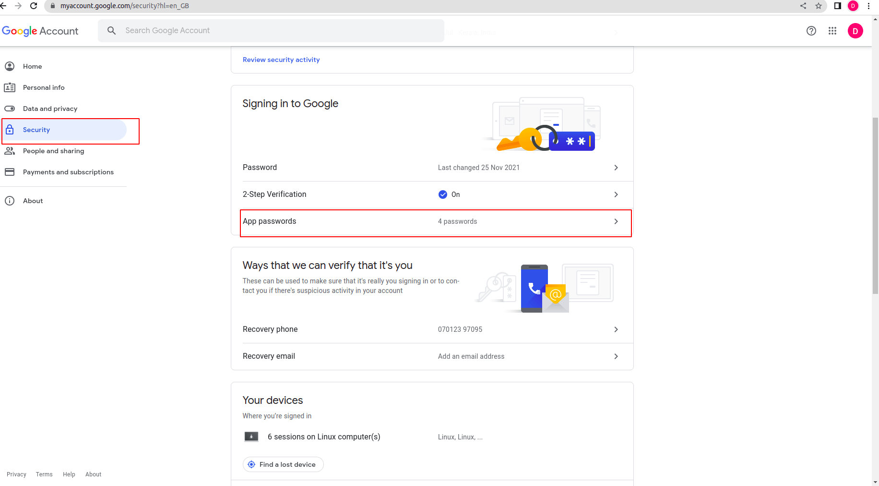Click the scrollbar down arrow
The width and height of the screenshot is (879, 486).
875,482
